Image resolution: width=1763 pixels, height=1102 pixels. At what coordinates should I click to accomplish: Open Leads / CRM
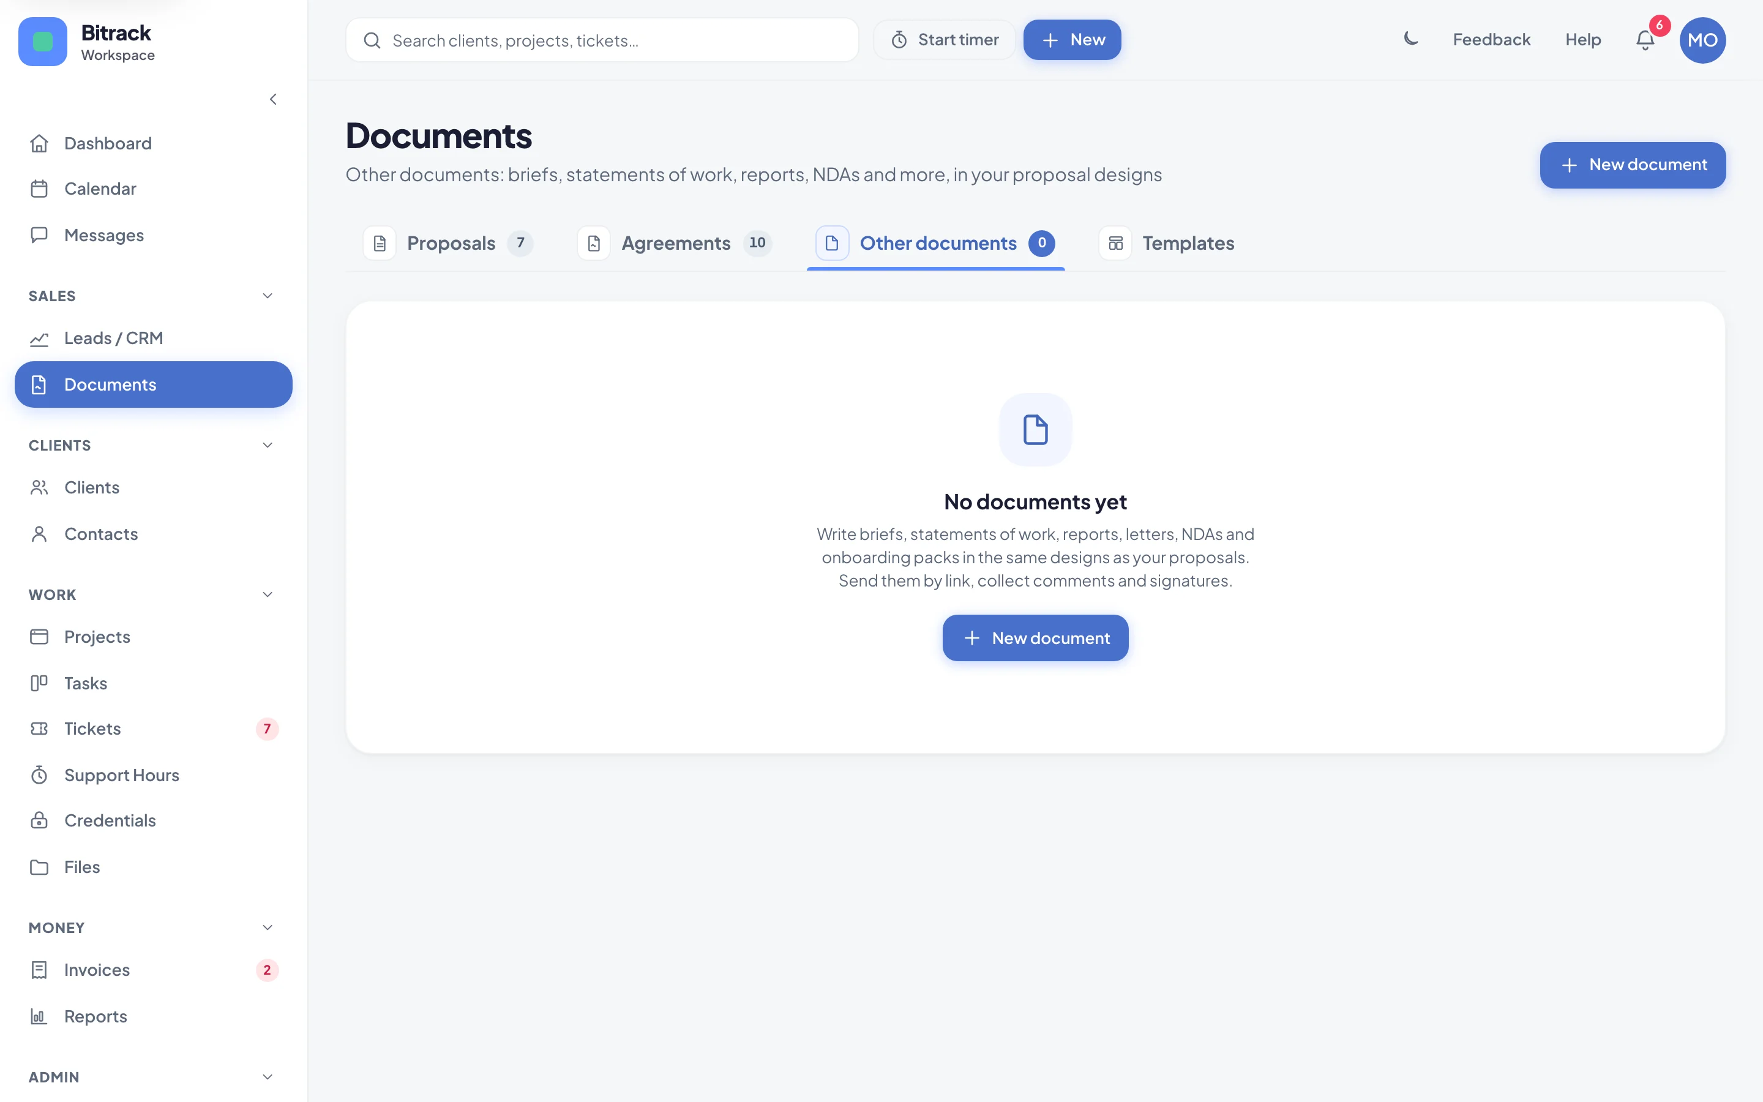point(153,338)
